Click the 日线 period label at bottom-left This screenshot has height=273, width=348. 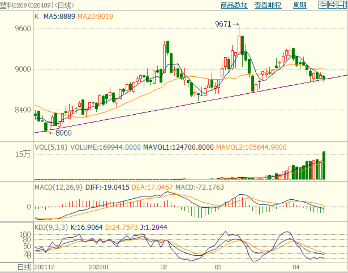24,267
